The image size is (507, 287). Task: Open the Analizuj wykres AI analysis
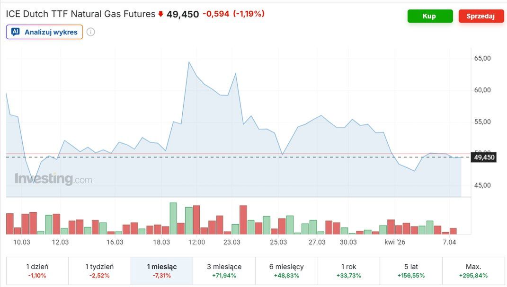[51, 32]
